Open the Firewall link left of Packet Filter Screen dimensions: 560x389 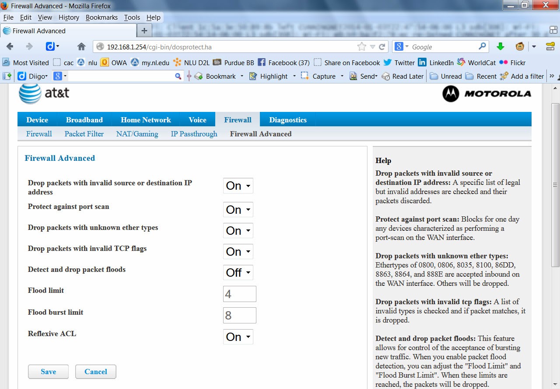tap(39, 134)
